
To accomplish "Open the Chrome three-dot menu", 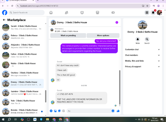I will tap(163, 6).
